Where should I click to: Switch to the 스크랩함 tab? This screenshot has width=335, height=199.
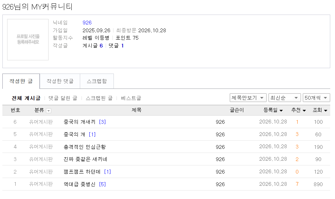(97, 81)
